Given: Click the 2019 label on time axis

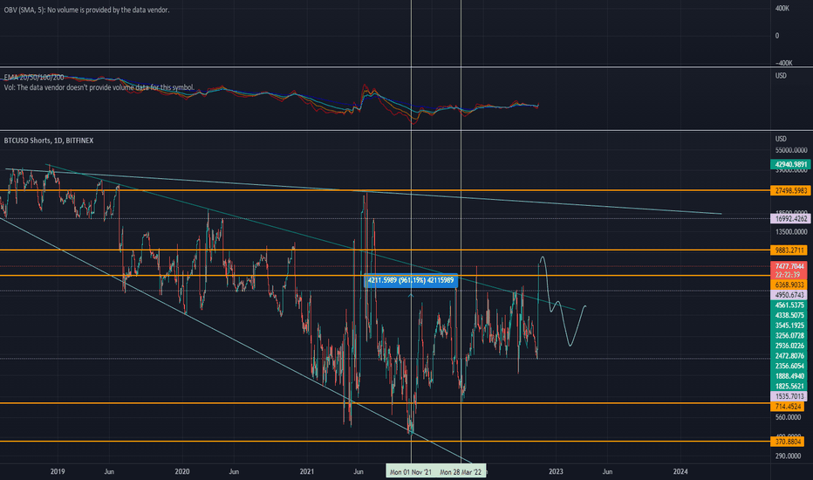Looking at the screenshot, I should pyautogui.click(x=58, y=471).
